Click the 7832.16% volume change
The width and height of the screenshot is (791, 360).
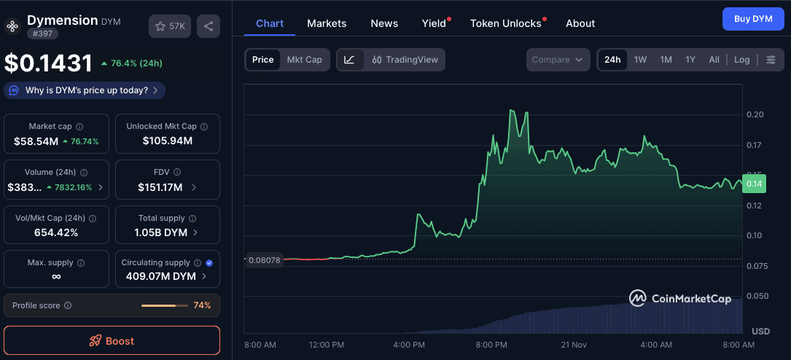69,187
